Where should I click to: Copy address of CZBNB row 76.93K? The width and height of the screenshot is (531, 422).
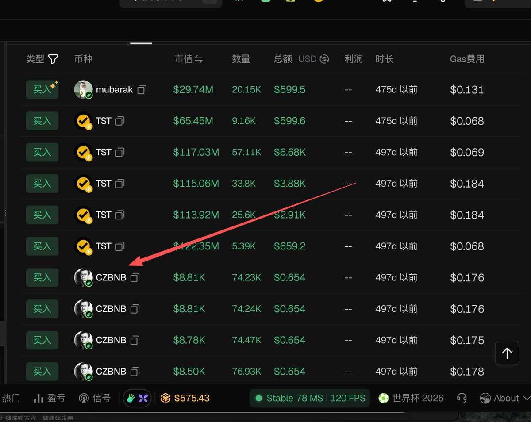pos(135,372)
